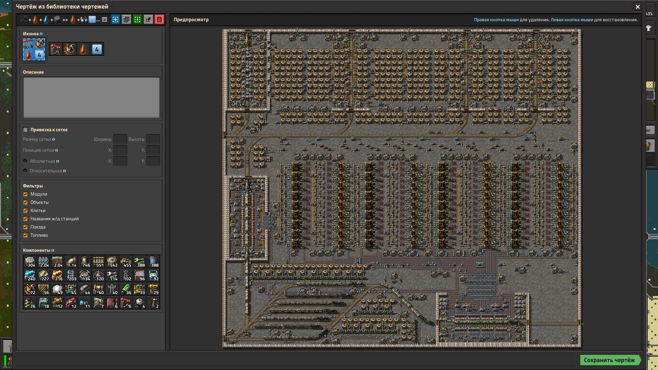The width and height of the screenshot is (658, 370).
Task: Click the green inserter component showing 388
Action: [139, 262]
